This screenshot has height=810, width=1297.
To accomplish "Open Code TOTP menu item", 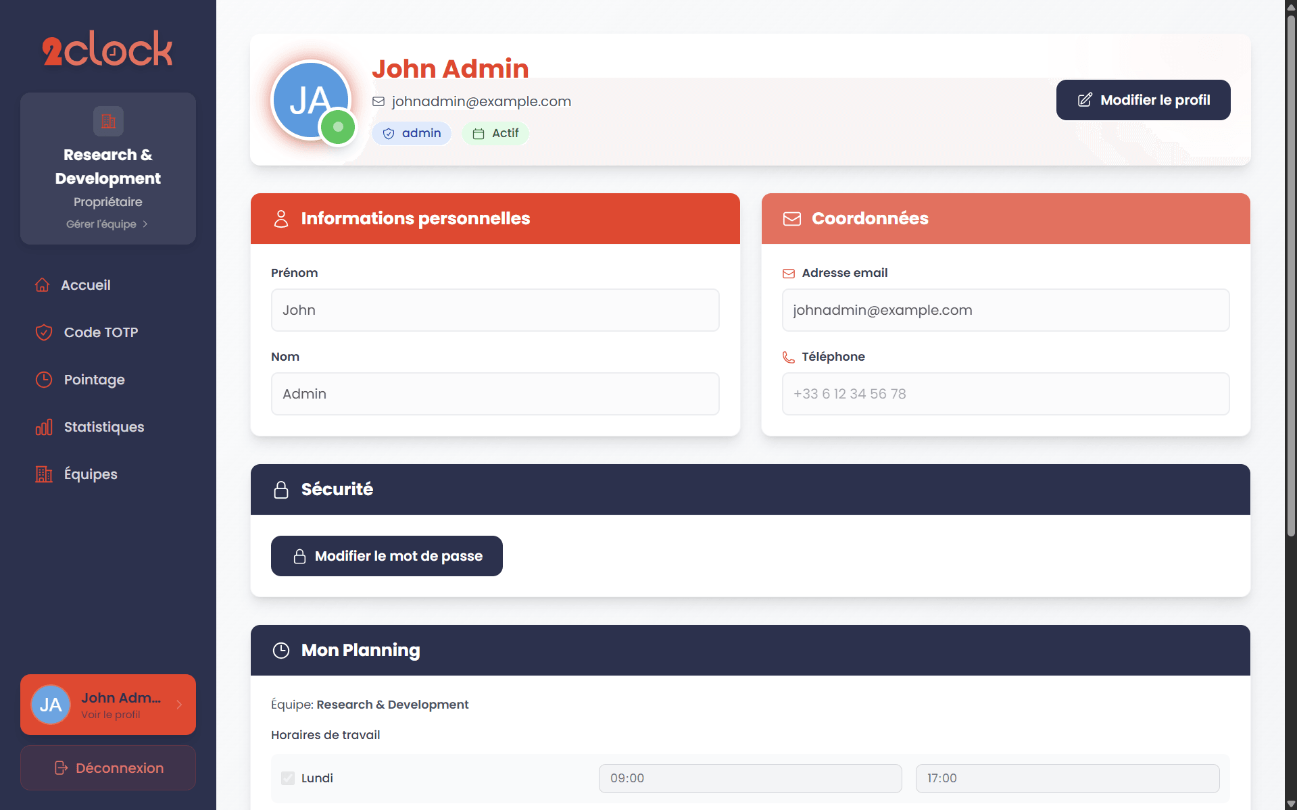I will pyautogui.click(x=101, y=332).
